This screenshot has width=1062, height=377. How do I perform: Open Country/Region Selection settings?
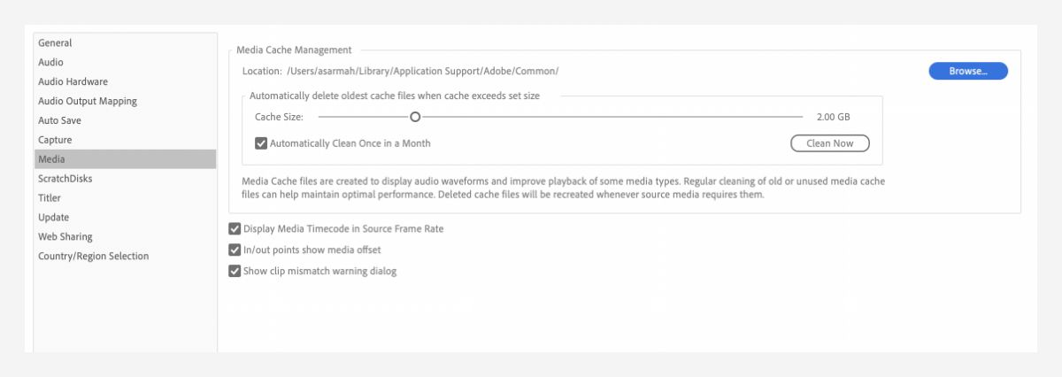93,257
